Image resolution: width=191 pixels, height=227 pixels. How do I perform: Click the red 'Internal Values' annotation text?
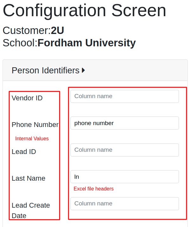(x=32, y=139)
